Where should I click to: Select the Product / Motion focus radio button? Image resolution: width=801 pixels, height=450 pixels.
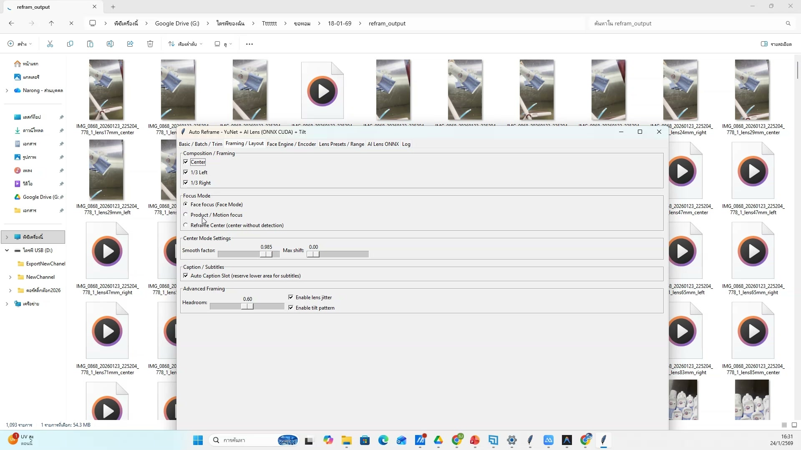click(186, 215)
